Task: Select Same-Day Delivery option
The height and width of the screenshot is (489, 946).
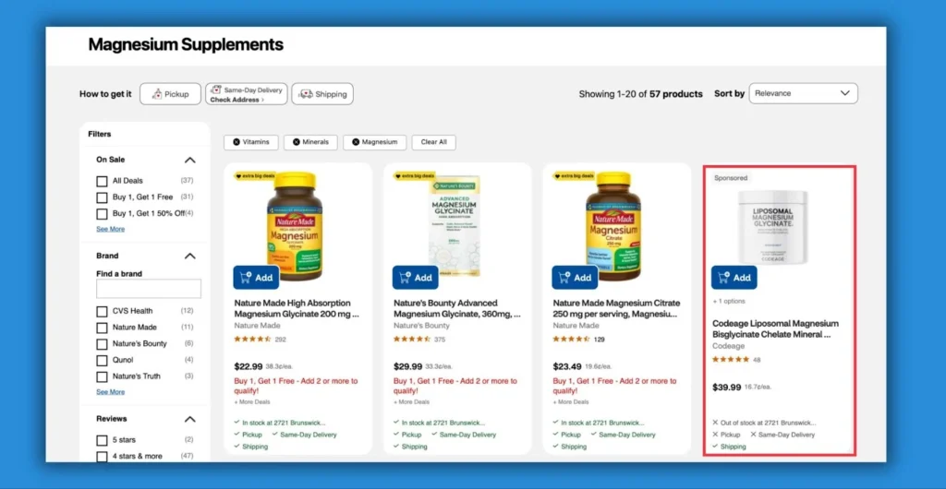Action: click(246, 94)
